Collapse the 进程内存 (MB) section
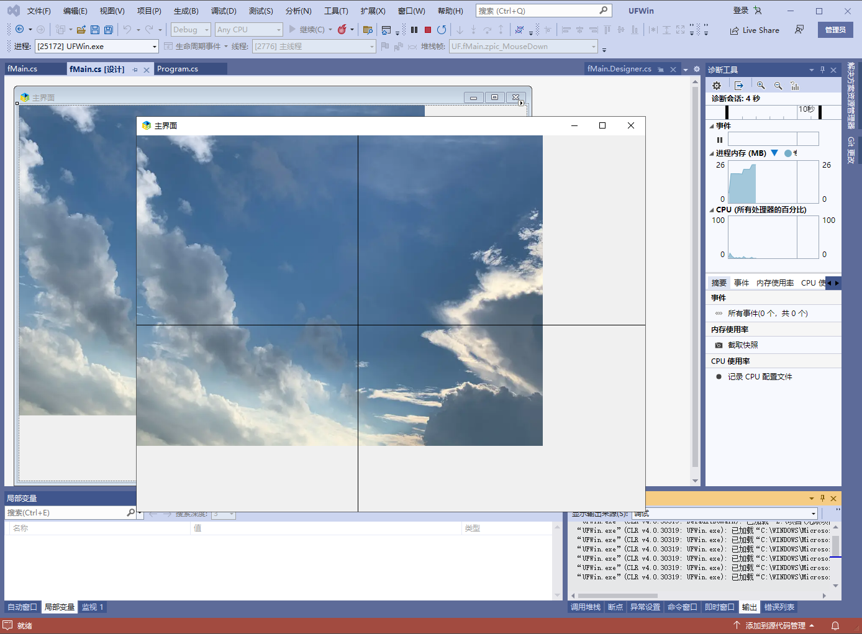Viewport: 862px width, 634px height. pyautogui.click(x=712, y=153)
